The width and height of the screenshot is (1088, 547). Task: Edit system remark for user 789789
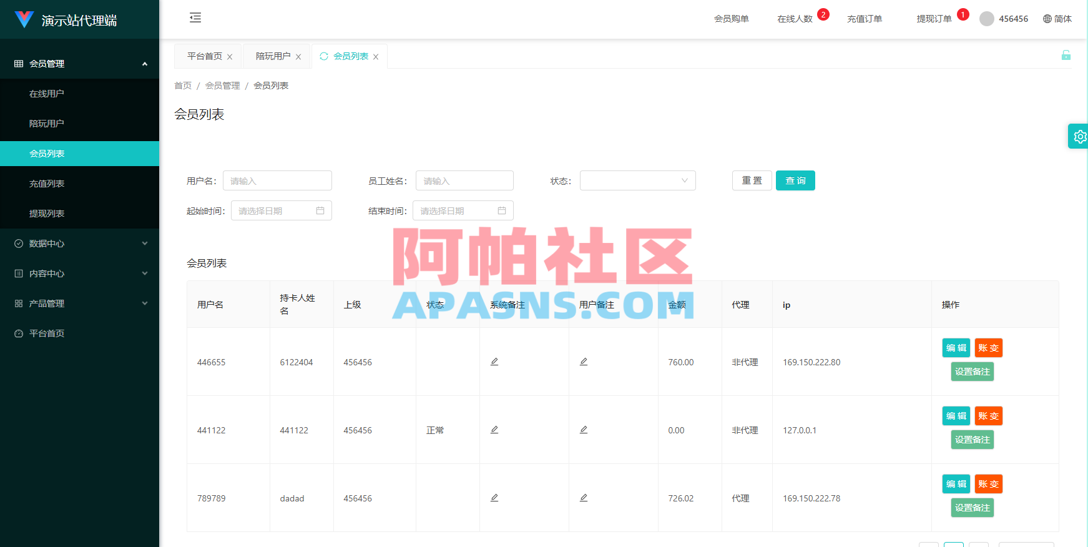click(x=494, y=498)
